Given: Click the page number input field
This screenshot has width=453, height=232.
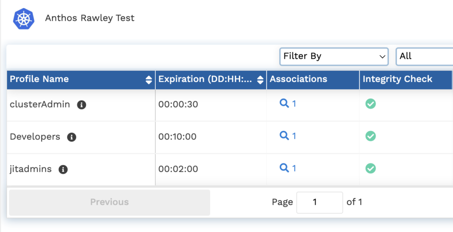Looking at the screenshot, I should tap(319, 202).
